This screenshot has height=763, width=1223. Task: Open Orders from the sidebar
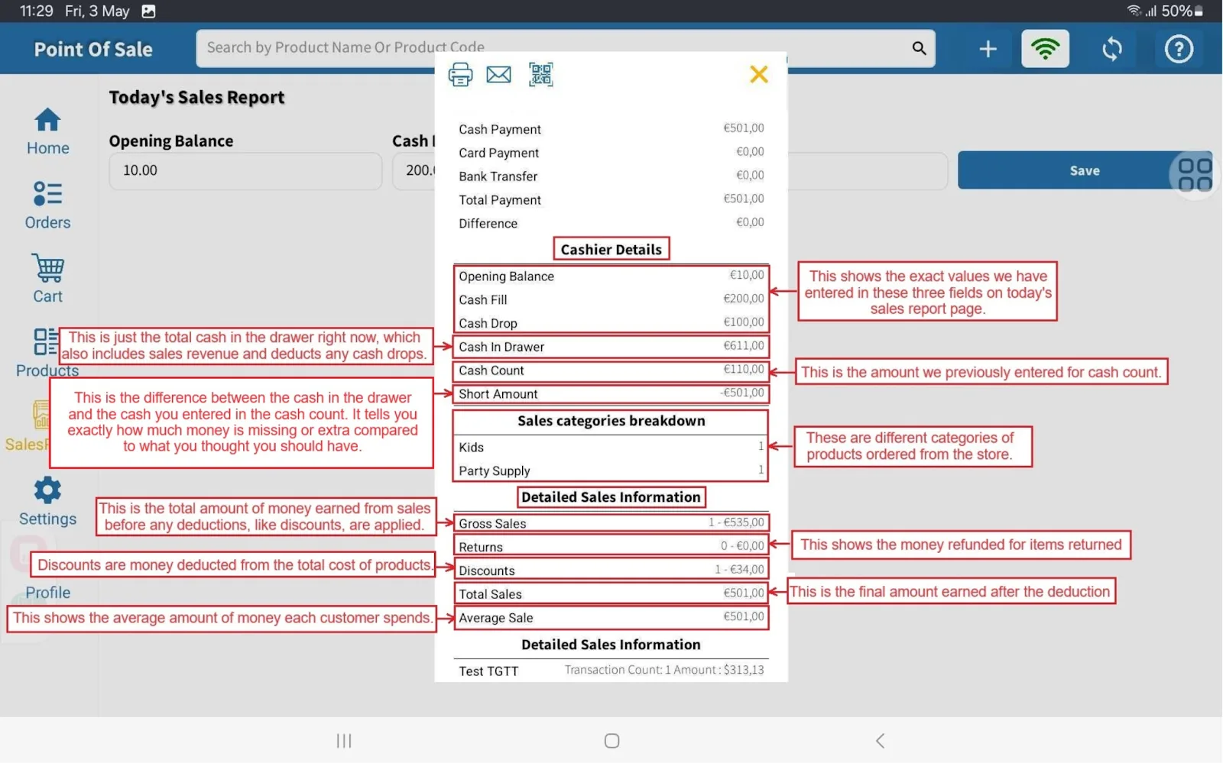[47, 205]
